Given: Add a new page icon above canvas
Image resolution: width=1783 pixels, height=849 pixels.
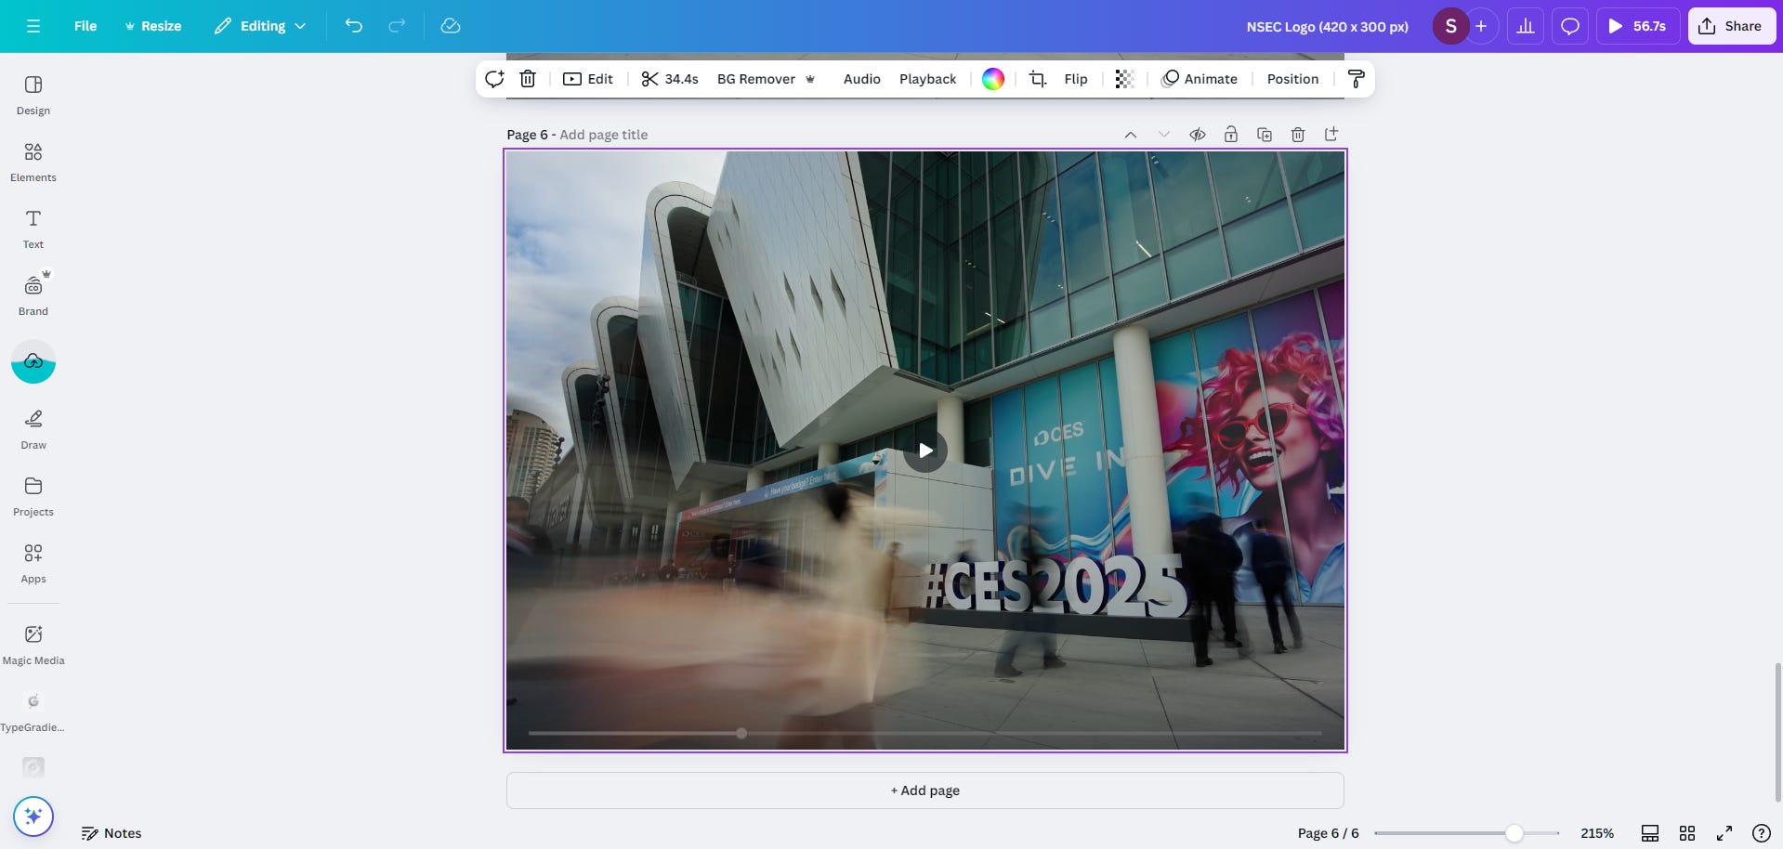Looking at the screenshot, I should point(1331,135).
